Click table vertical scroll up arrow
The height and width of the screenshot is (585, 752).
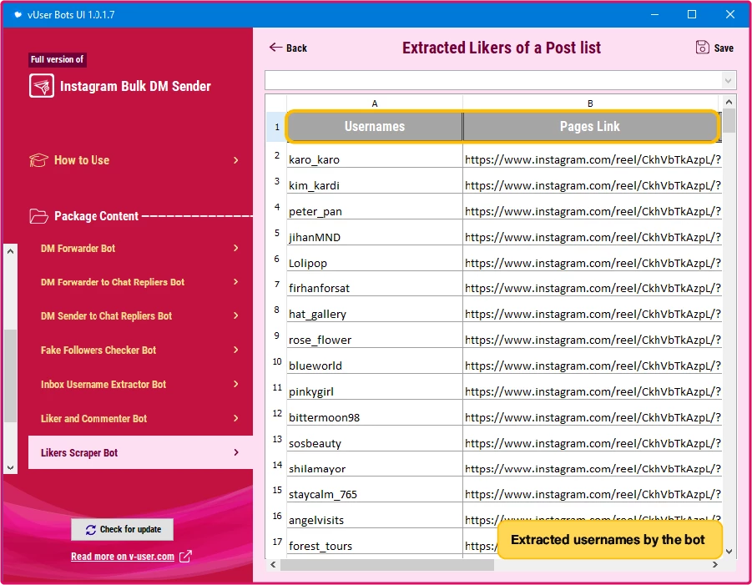pos(729,102)
